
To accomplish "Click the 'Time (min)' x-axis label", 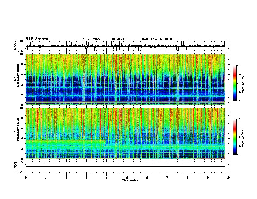I will coord(130,180).
